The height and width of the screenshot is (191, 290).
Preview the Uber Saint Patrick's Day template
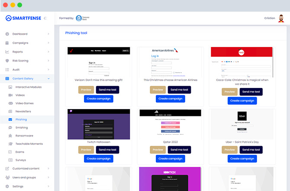pyautogui.click(x=229, y=150)
